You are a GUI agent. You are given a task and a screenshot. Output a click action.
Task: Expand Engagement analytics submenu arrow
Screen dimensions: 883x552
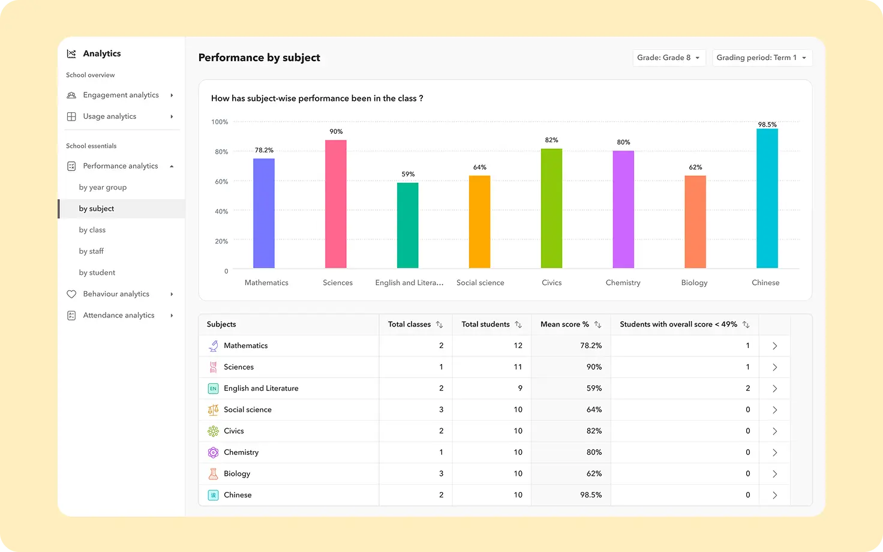pos(172,95)
